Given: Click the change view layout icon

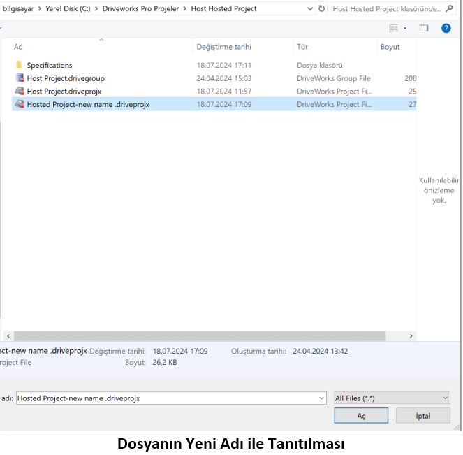Looking at the screenshot, I should pyautogui.click(x=394, y=28).
